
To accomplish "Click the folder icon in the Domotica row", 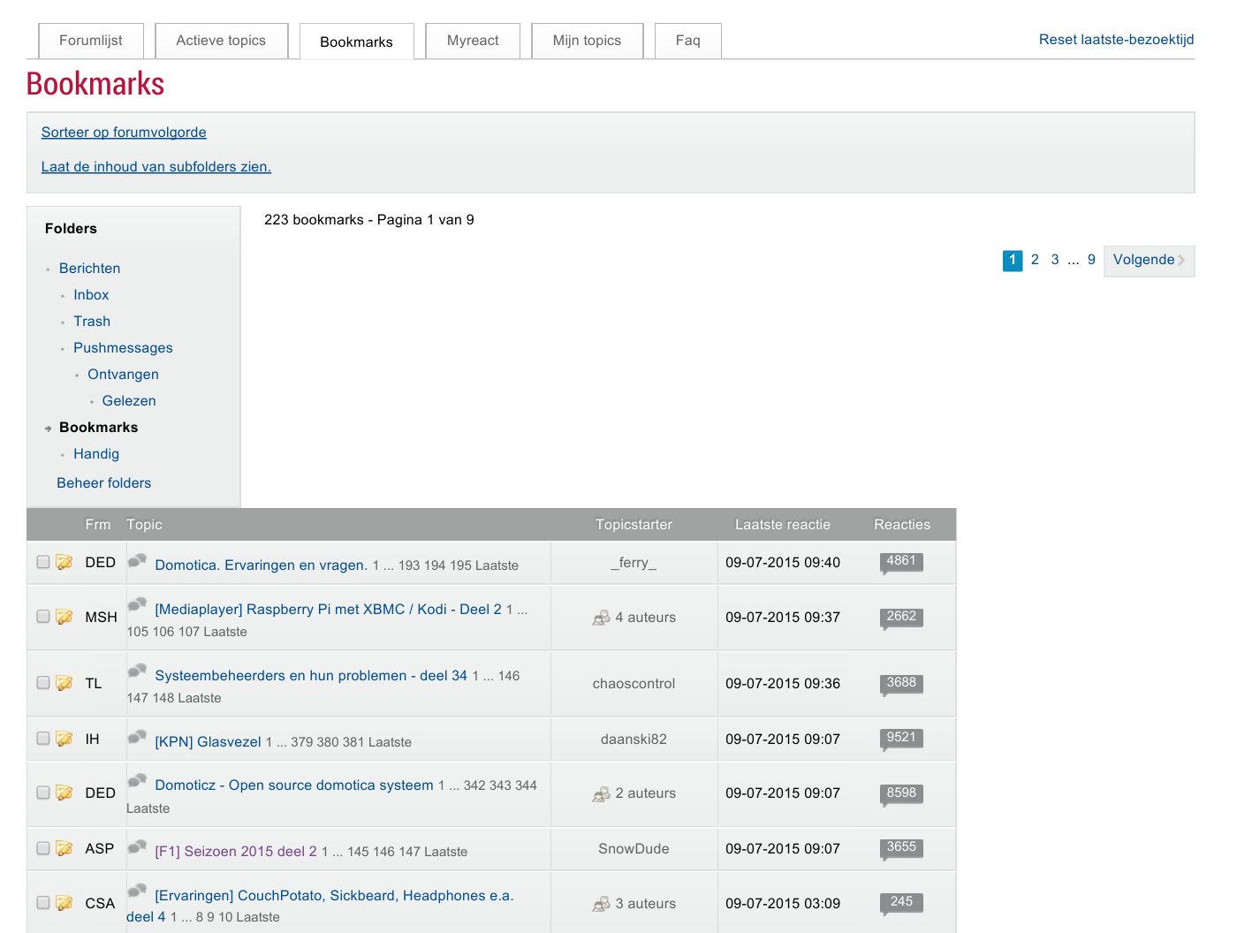I will (x=65, y=562).
